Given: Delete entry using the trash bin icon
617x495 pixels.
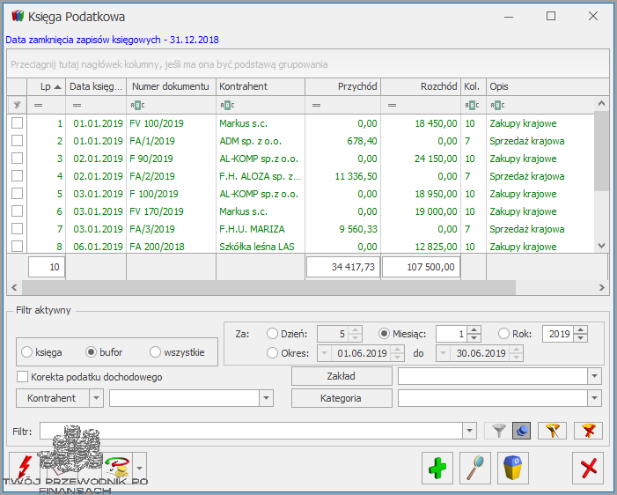Looking at the screenshot, I should [x=514, y=468].
